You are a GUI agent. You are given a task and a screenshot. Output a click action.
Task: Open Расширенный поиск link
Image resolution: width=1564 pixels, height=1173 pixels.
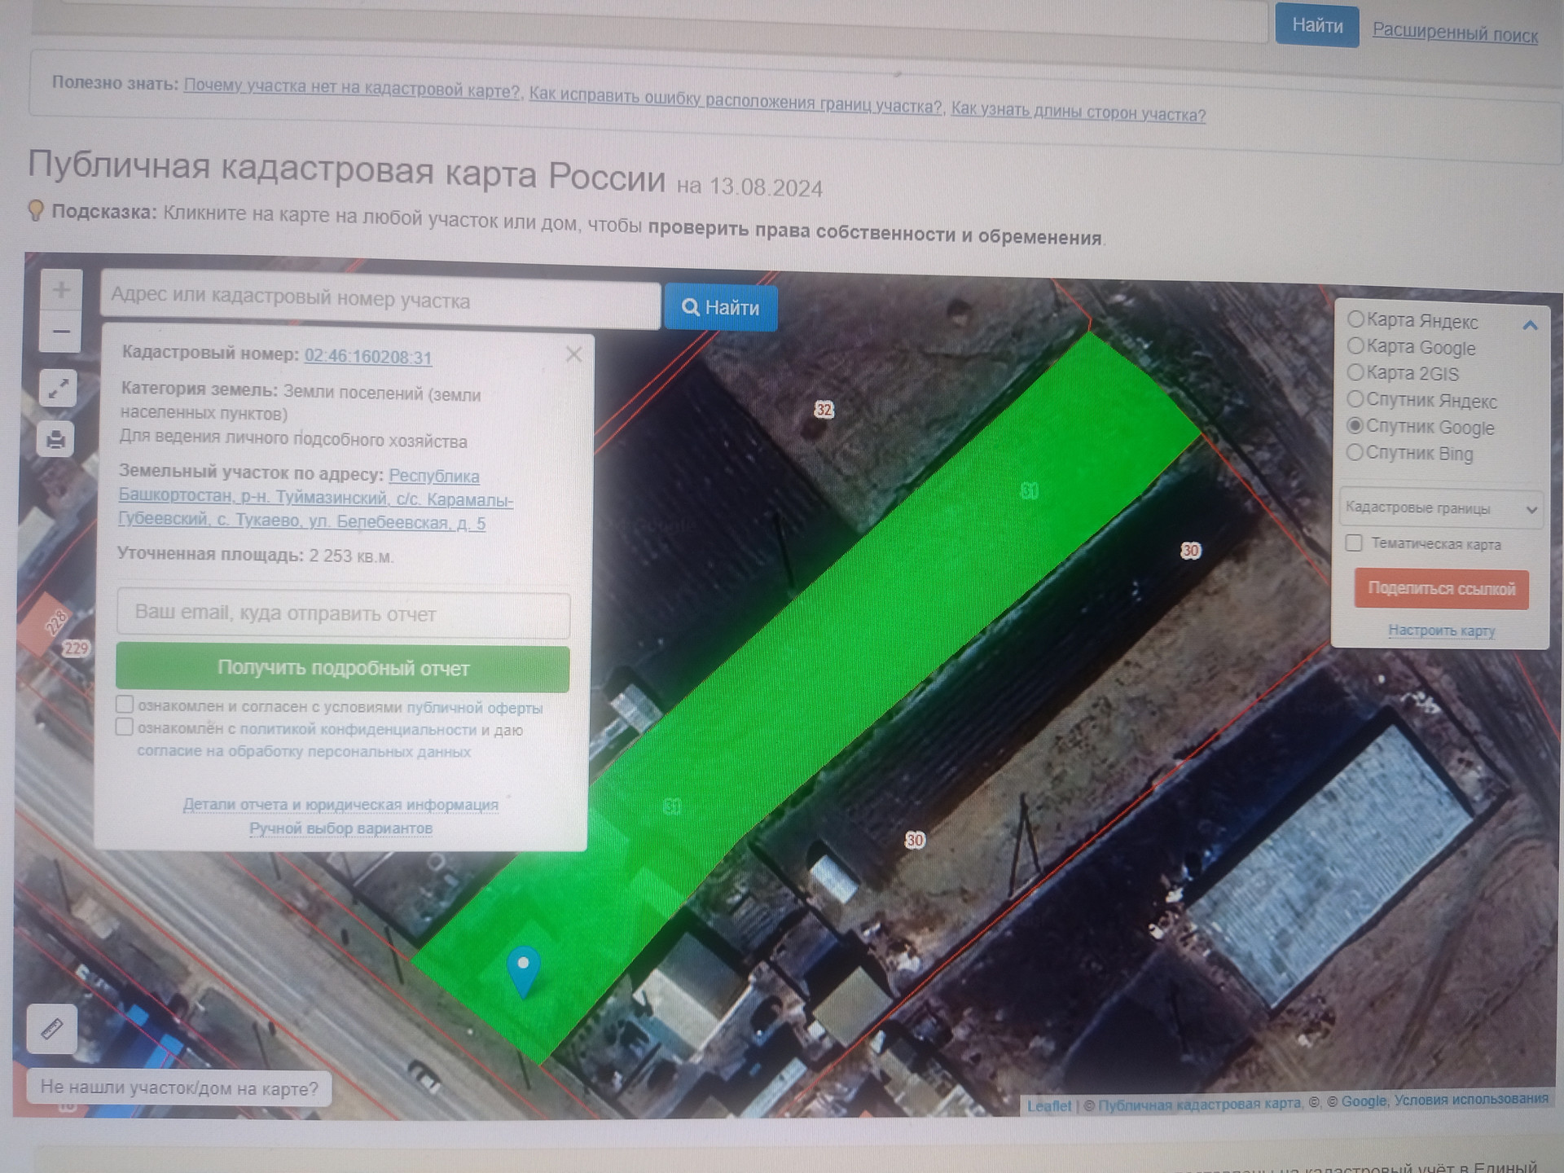point(1455,33)
